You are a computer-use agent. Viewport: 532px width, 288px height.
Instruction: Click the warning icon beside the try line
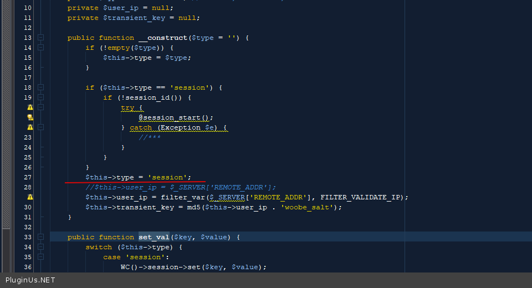pos(30,107)
